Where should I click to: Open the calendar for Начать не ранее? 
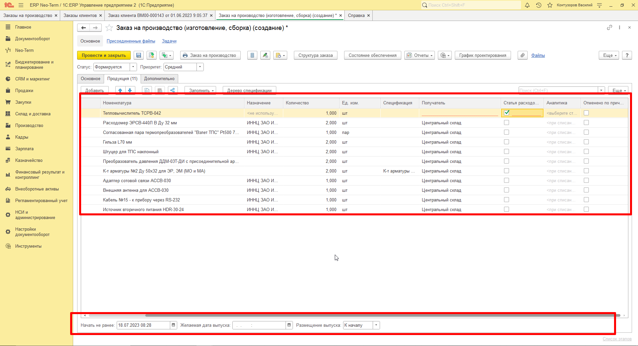(x=173, y=325)
